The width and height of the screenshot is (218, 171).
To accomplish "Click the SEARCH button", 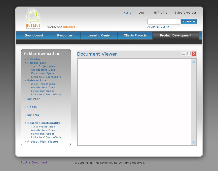I will pos(189,22).
